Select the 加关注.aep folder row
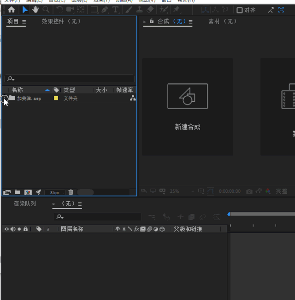This screenshot has width=295, height=300. pos(70,98)
